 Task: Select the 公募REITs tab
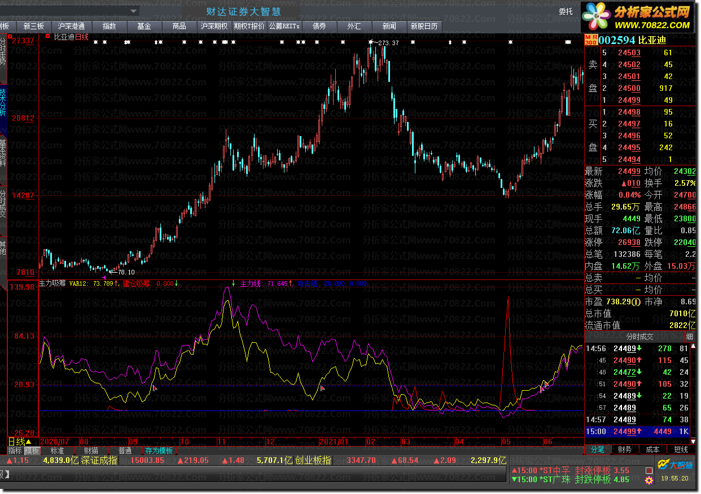(x=284, y=26)
